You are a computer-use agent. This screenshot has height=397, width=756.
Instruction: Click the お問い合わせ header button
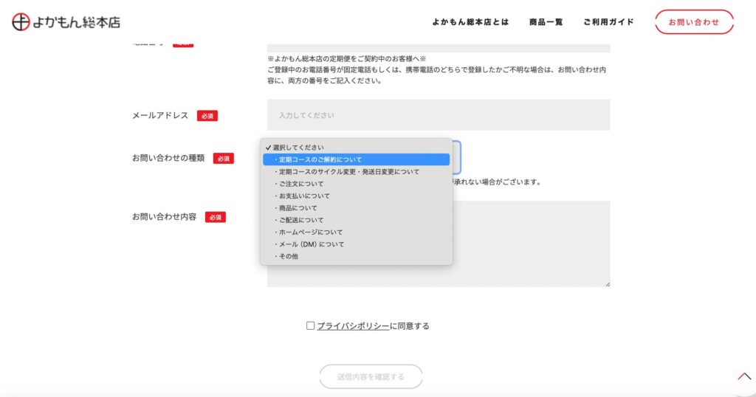[x=694, y=21]
